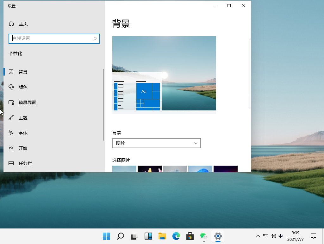Select the second wallpaper thumbnail under 选择图片
The height and width of the screenshot is (244, 324).
[x=149, y=169]
